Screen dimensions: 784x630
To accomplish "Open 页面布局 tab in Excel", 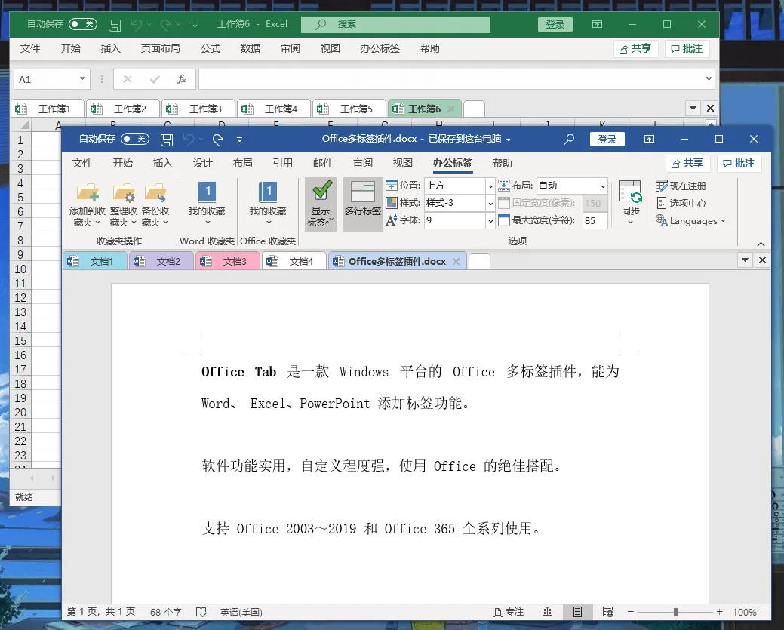I will point(160,48).
